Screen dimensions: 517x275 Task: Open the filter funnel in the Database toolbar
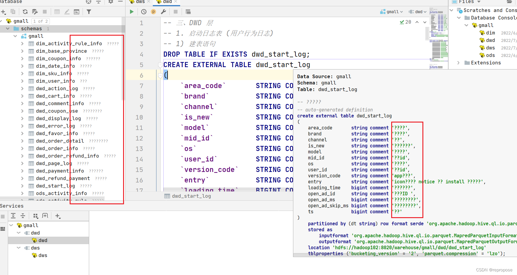coord(89,12)
